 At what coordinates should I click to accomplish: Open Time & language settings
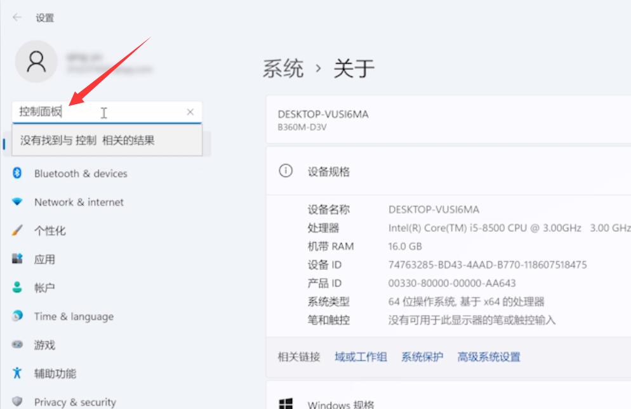point(74,316)
